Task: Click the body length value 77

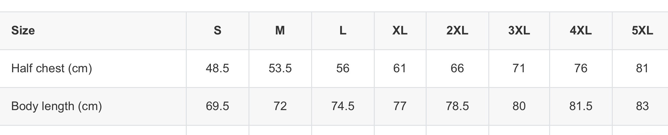Action: point(400,106)
